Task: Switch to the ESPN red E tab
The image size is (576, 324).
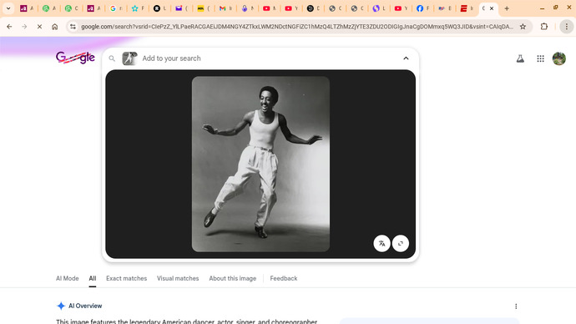Action: [x=464, y=8]
